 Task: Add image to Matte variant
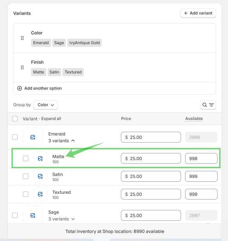40,158
